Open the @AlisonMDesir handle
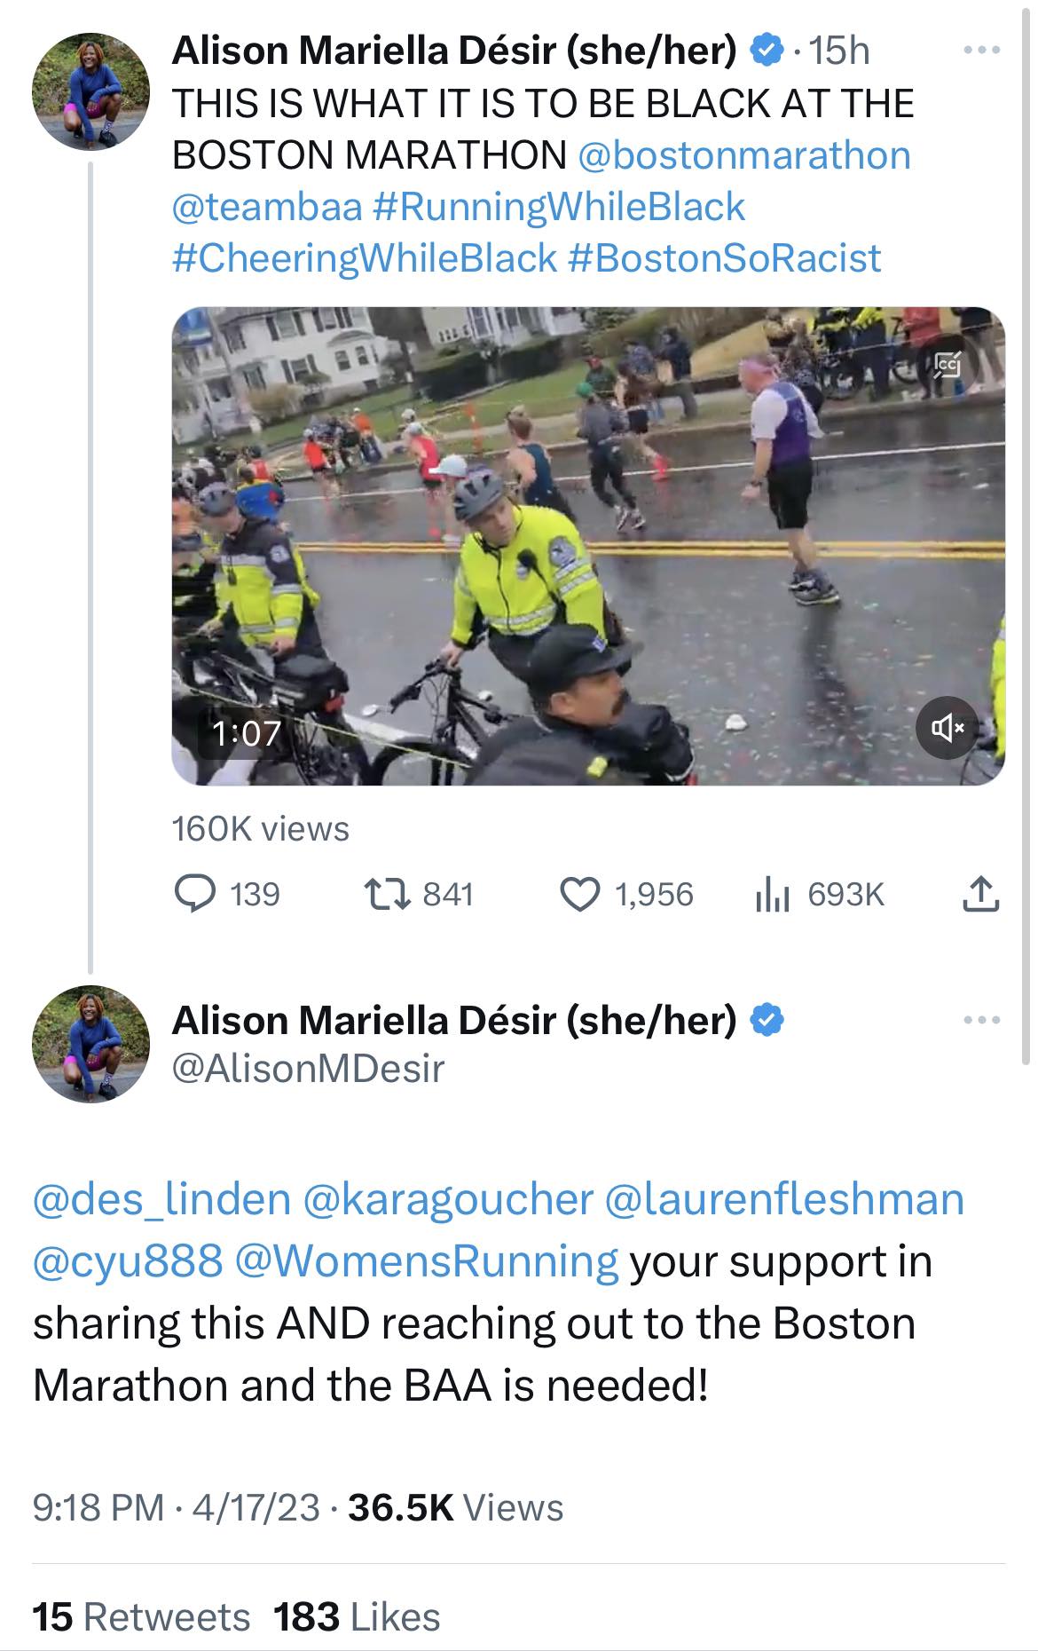1038x1651 pixels. pyautogui.click(x=307, y=1069)
